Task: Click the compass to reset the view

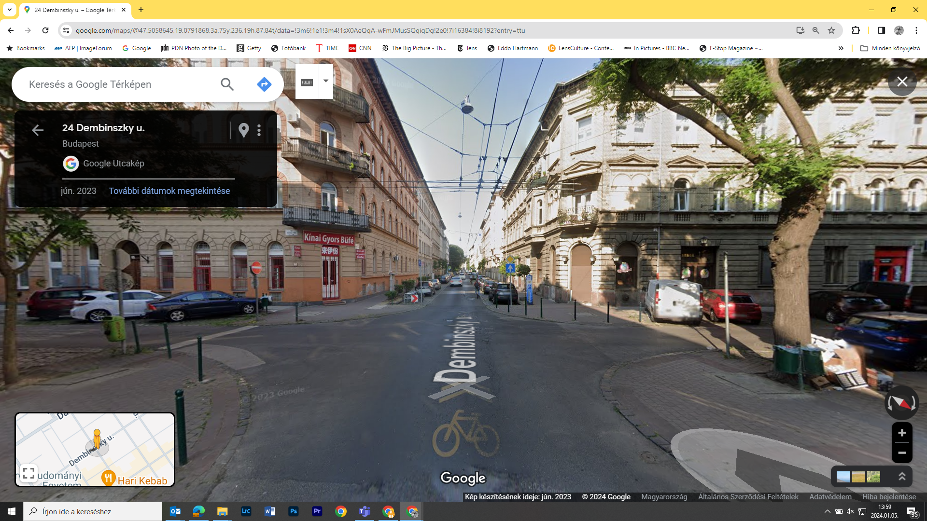Action: (x=901, y=403)
